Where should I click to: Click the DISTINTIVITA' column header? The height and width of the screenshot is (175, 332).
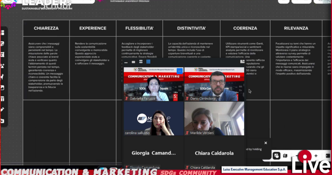click(191, 28)
